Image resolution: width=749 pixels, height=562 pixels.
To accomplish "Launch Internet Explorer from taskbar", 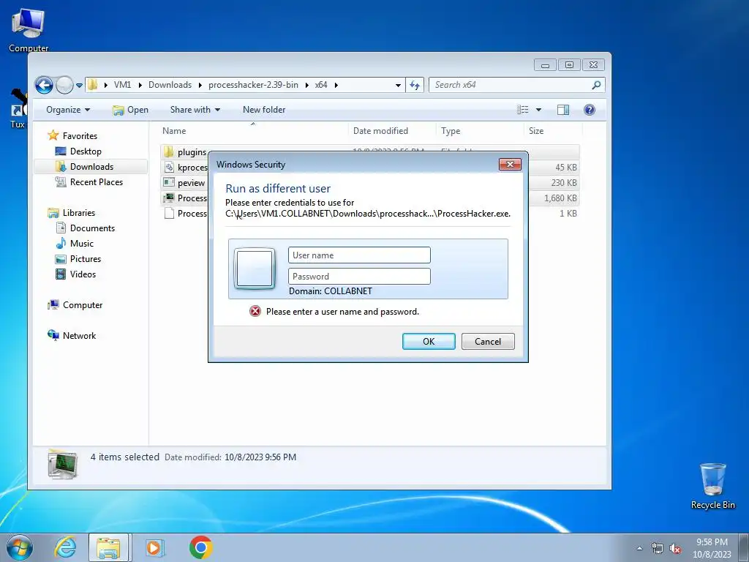I will (x=65, y=547).
